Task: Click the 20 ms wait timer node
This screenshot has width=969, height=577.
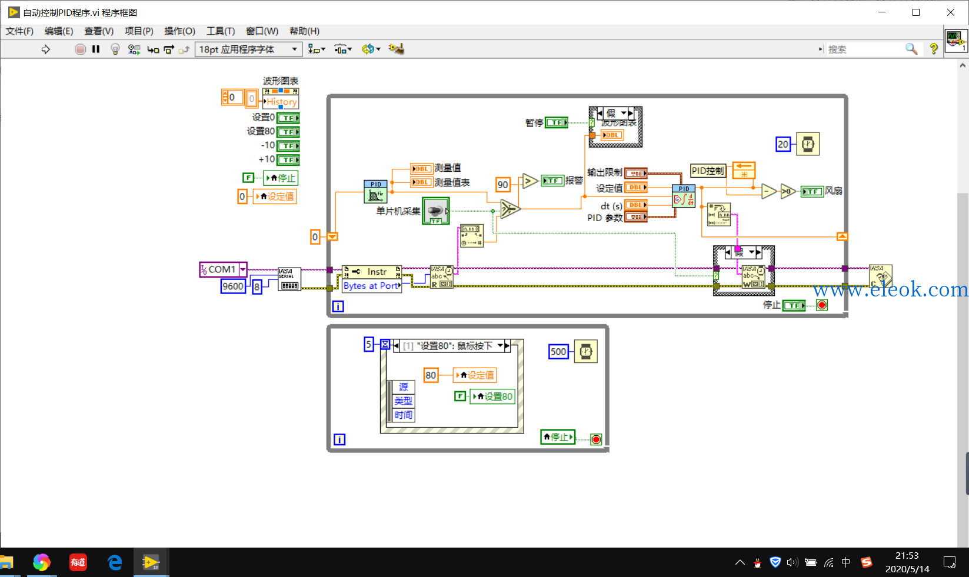Action: click(x=808, y=144)
